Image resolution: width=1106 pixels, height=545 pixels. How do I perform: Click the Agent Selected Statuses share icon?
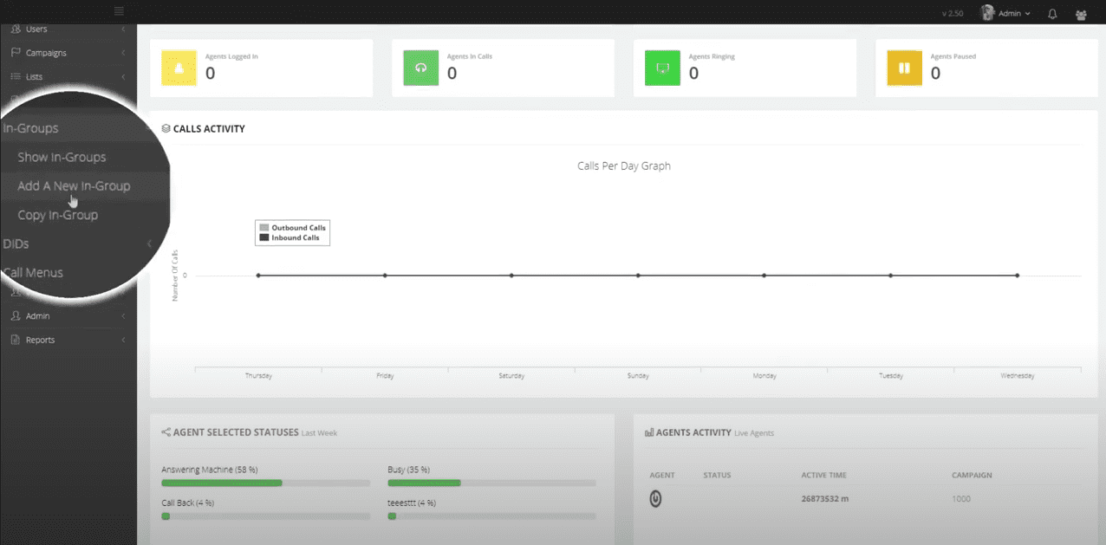166,432
